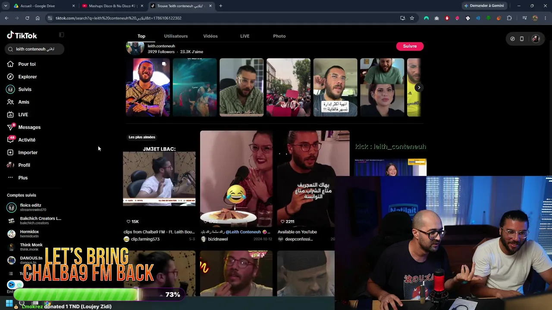Open the Chrome three-dot menu
The width and height of the screenshot is (552, 310).
tap(546, 18)
